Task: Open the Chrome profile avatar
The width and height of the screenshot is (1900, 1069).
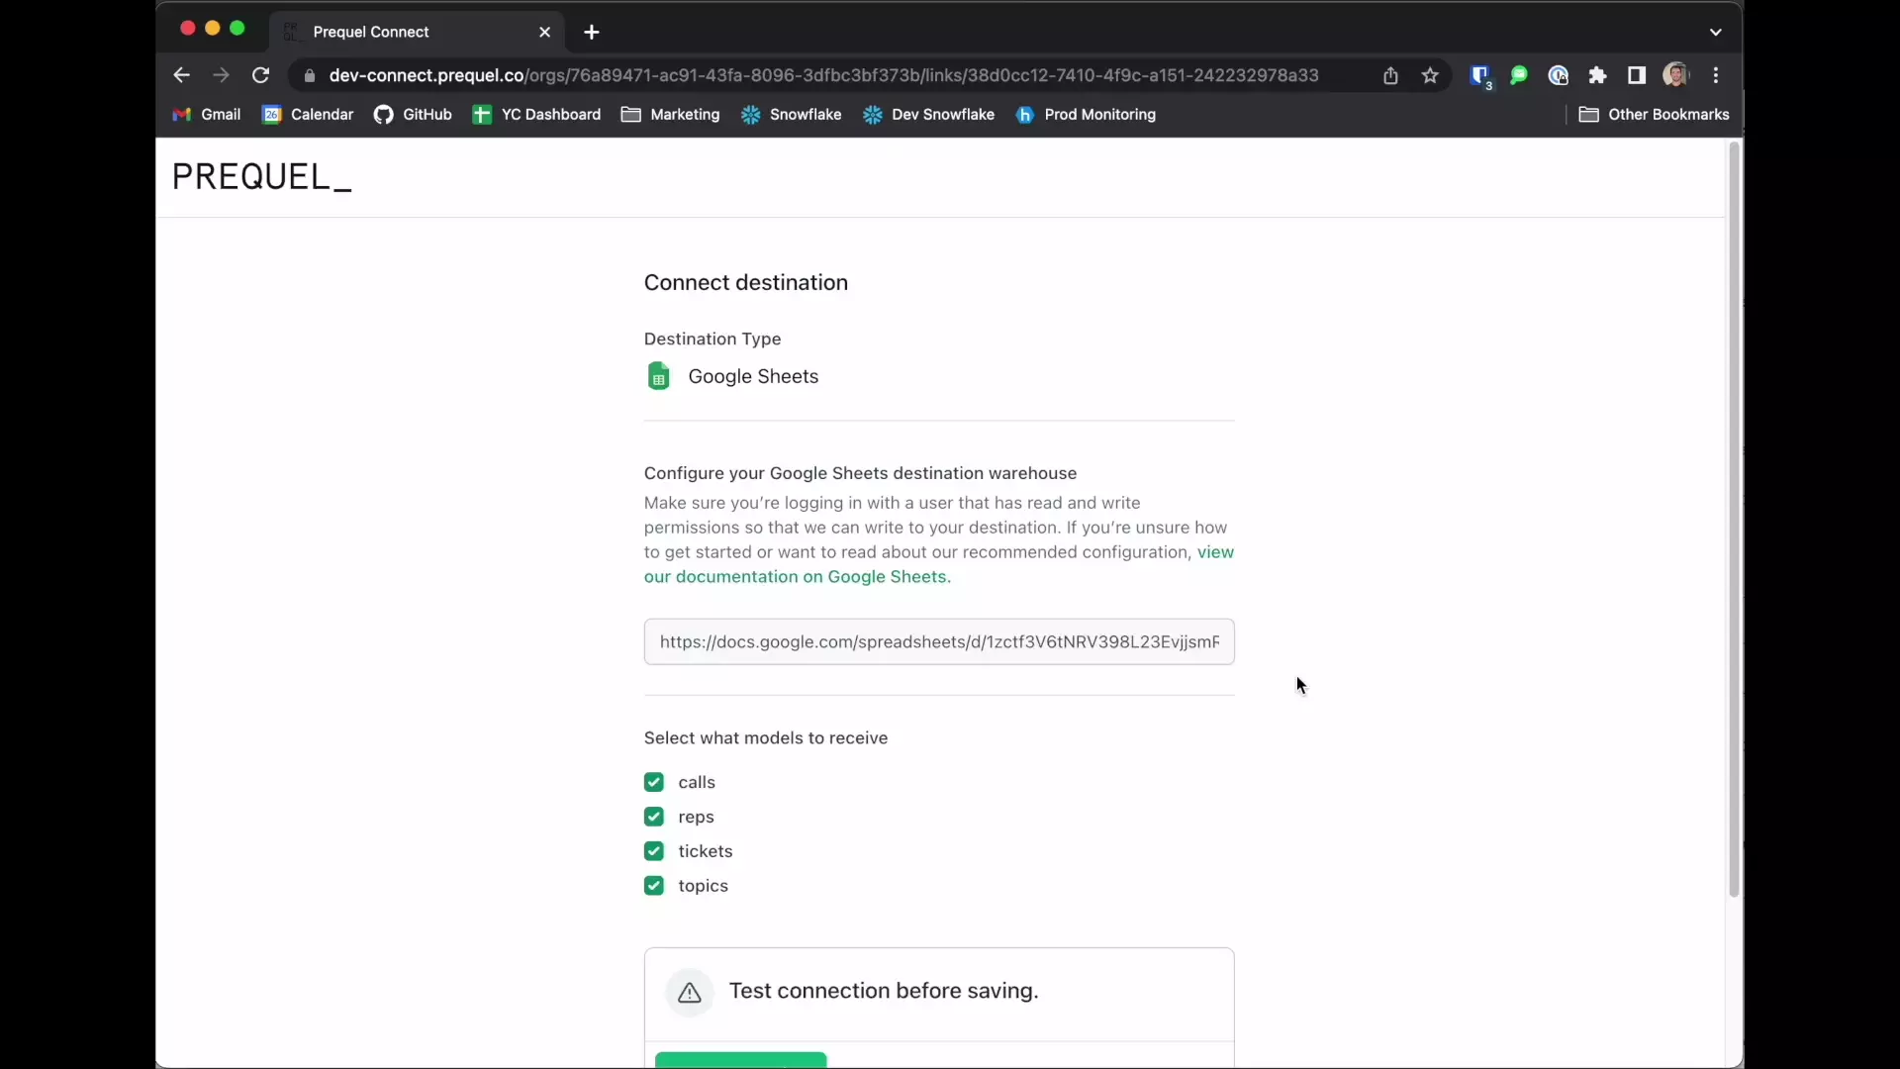Action: pos(1675,75)
